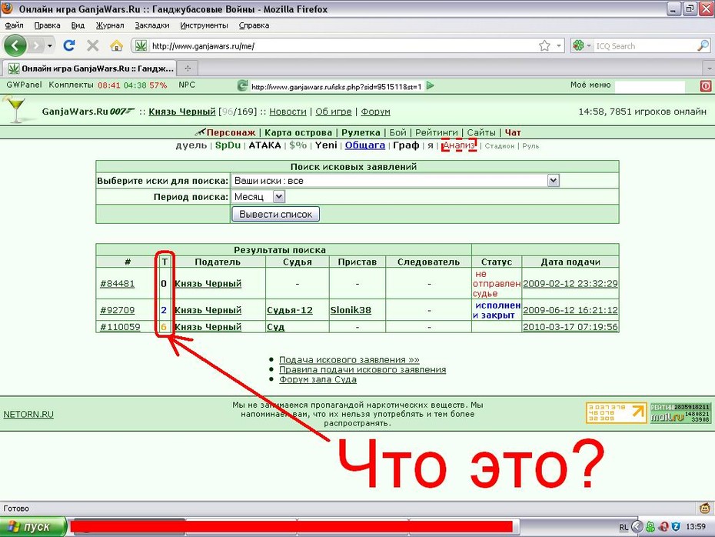Open a new tab with the plus button

tap(188, 68)
